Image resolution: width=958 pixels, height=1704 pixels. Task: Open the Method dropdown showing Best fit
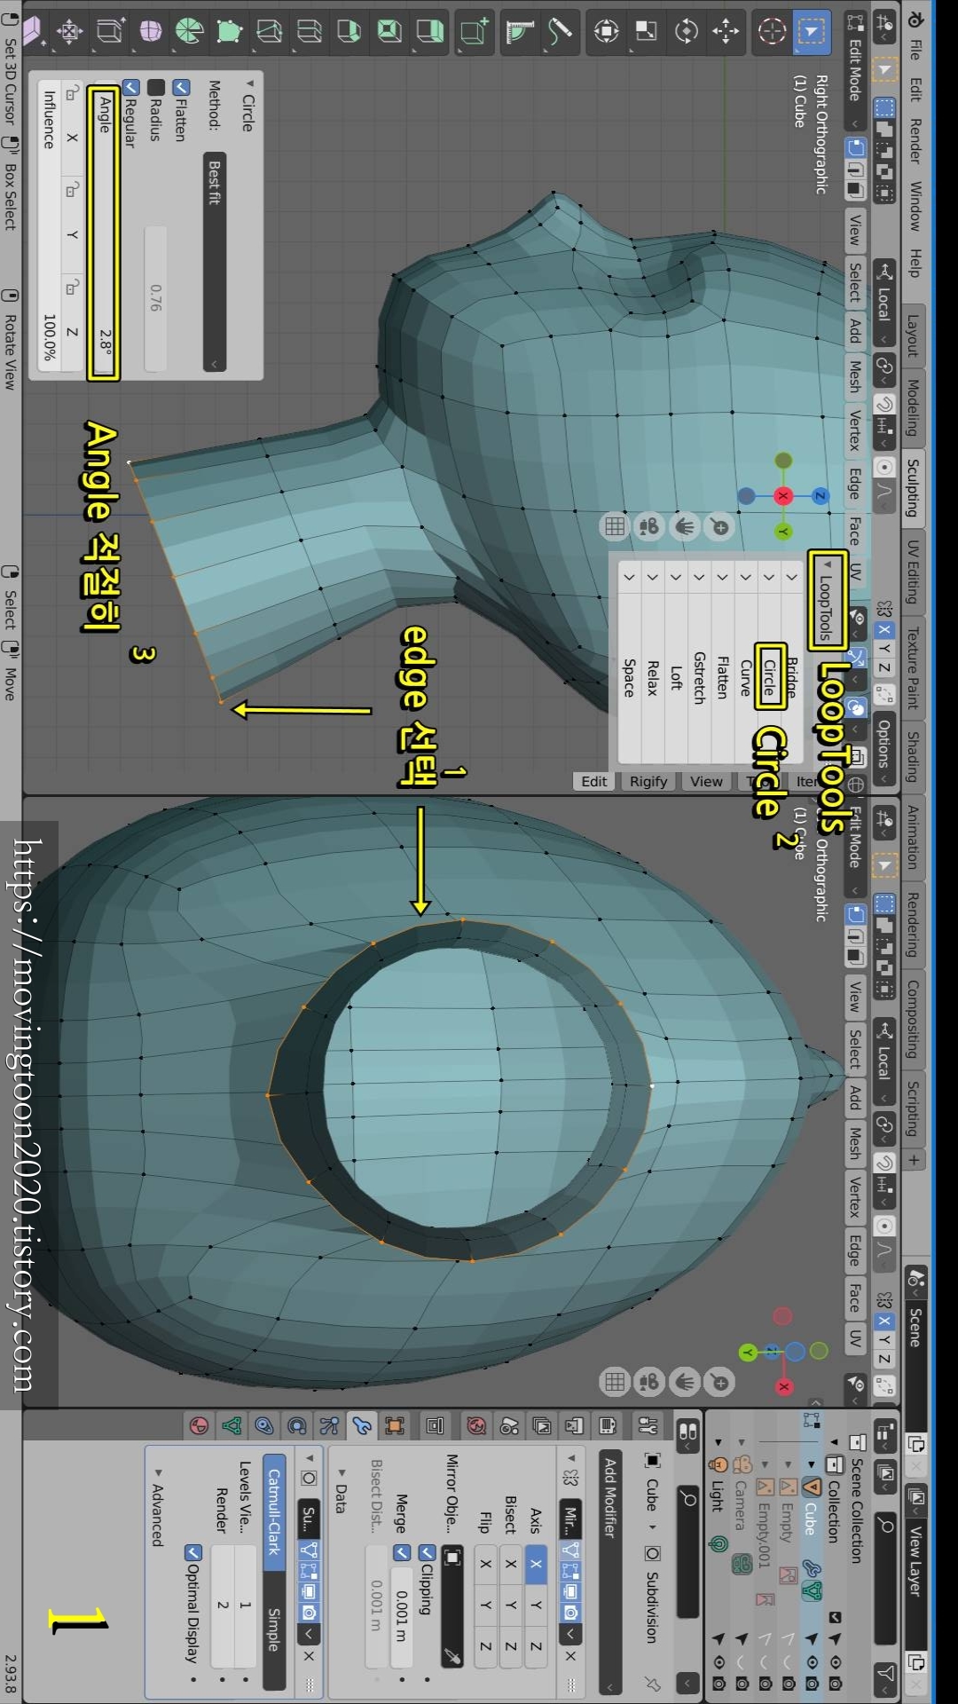click(215, 261)
